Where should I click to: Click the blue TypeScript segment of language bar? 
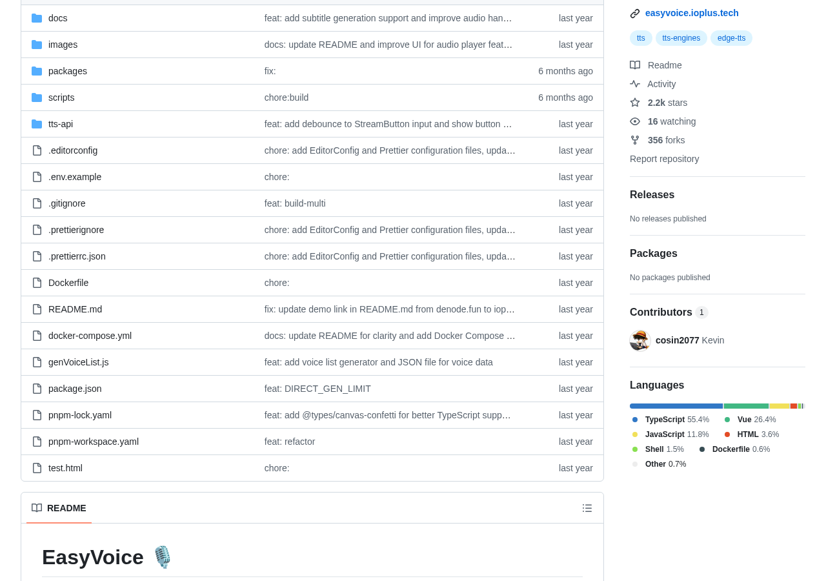point(676,406)
